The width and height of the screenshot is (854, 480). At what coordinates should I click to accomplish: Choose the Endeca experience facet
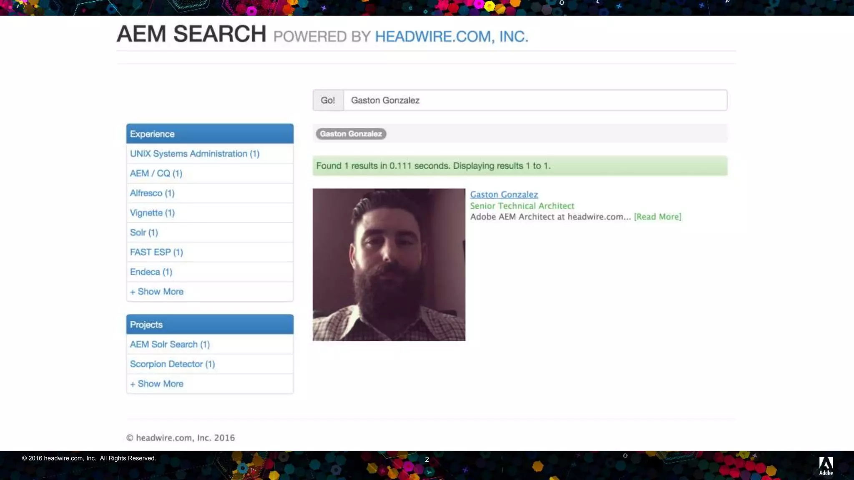tap(151, 272)
